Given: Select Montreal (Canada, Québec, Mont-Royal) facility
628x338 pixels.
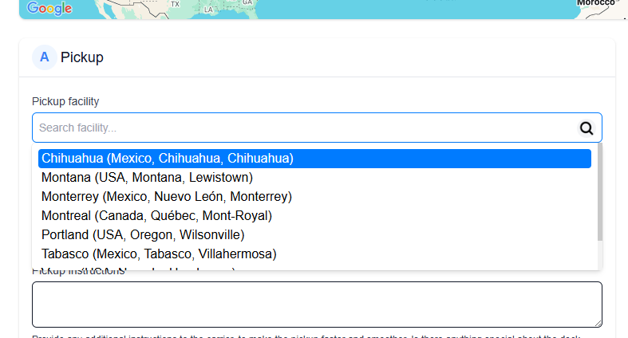Looking at the screenshot, I should tap(314, 216).
